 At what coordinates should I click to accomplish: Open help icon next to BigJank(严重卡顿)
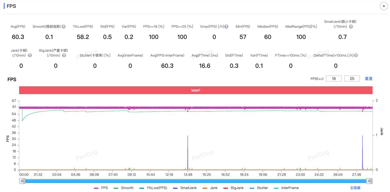[64, 55]
